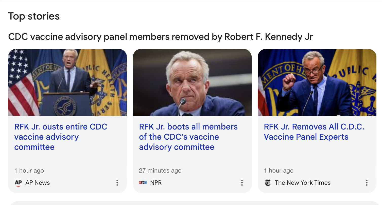This screenshot has height=205, width=382.
Task: Click the New York Times raised-fist thumbnail
Action: tap(317, 82)
